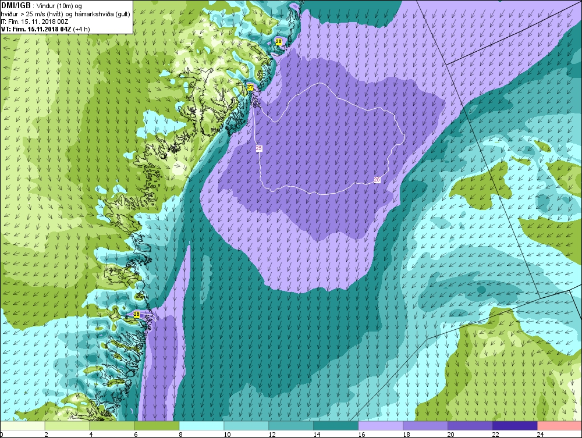Image resolution: width=582 pixels, height=438 pixels.
Task: Select the 18–20 m/s medium purple legend swatch
Action: point(425,426)
